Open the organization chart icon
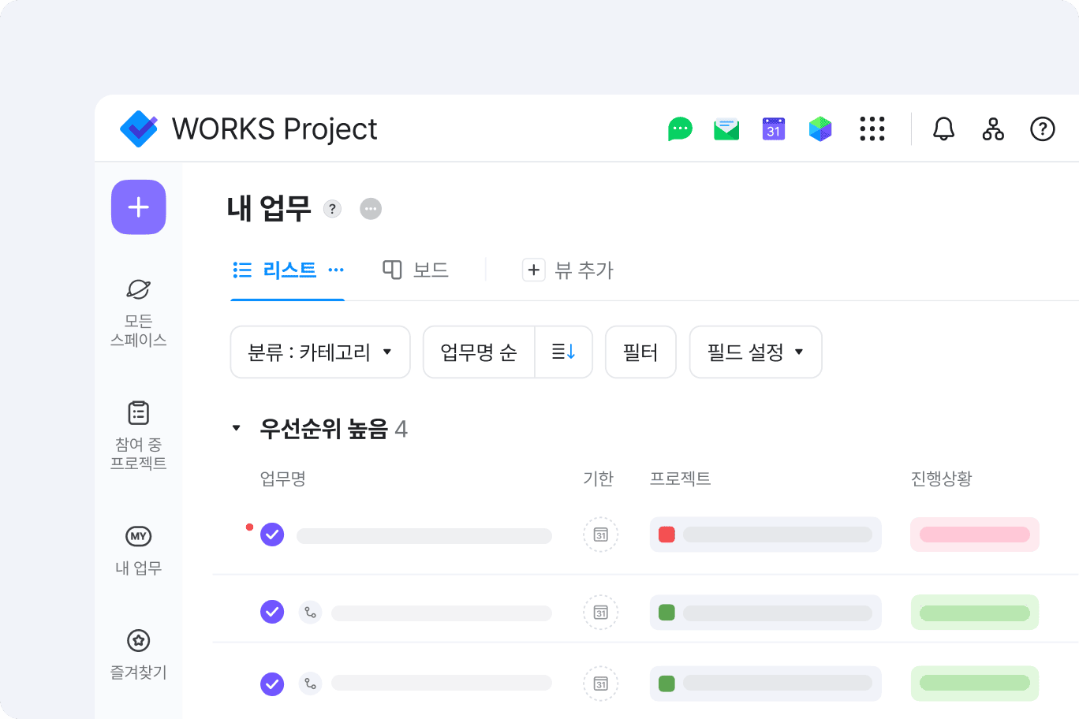Image resolution: width=1079 pixels, height=719 pixels. [x=993, y=129]
